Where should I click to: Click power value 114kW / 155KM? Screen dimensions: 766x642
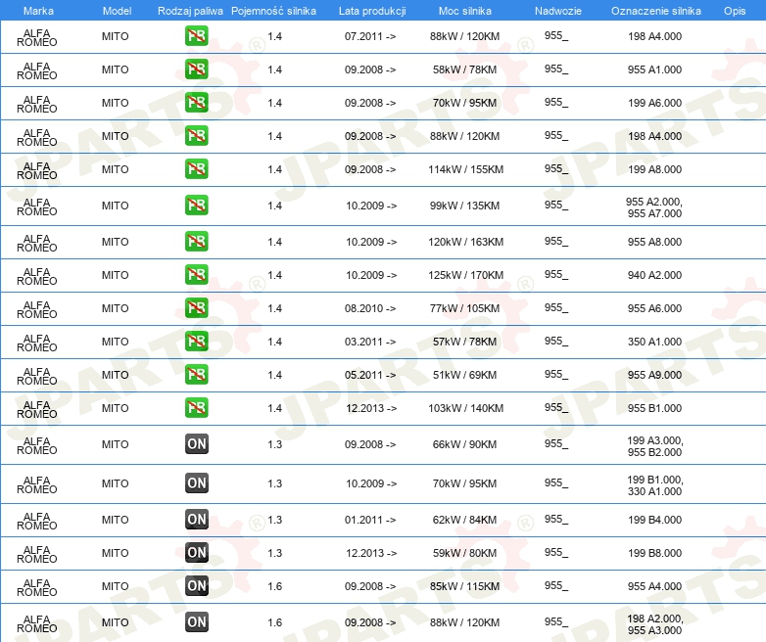tap(465, 169)
